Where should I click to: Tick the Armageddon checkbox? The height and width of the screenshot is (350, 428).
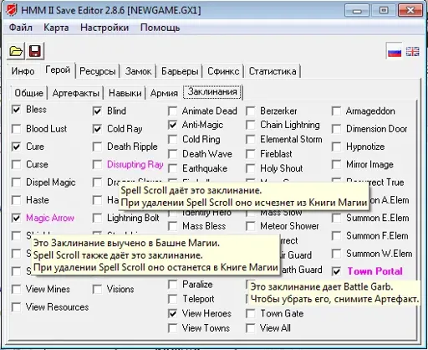pyautogui.click(x=336, y=111)
